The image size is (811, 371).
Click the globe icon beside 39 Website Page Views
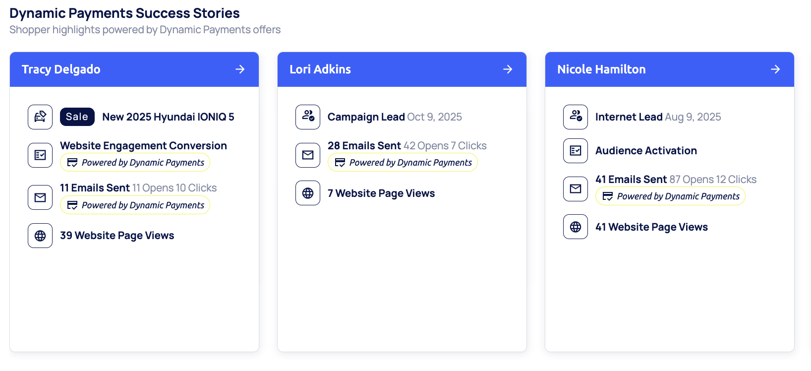40,236
